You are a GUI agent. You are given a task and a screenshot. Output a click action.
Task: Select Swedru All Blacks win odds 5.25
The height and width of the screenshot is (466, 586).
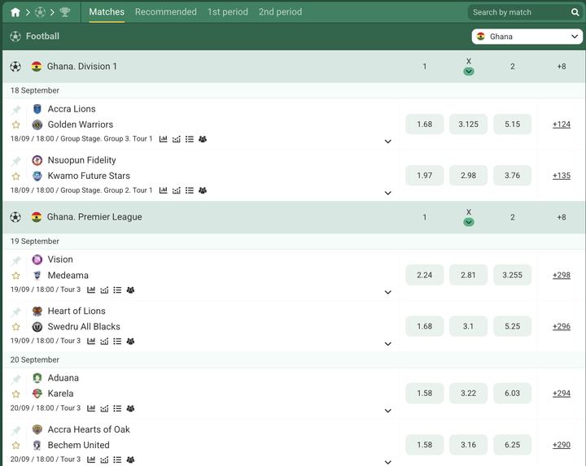coord(512,326)
